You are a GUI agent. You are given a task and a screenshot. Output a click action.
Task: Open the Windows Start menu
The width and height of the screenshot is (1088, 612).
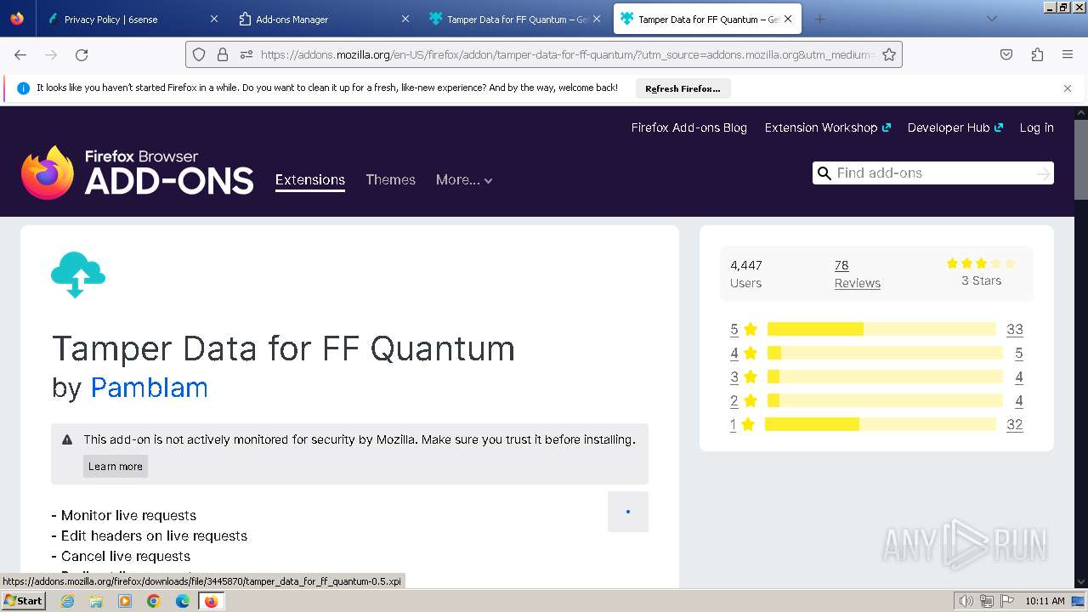[23, 601]
